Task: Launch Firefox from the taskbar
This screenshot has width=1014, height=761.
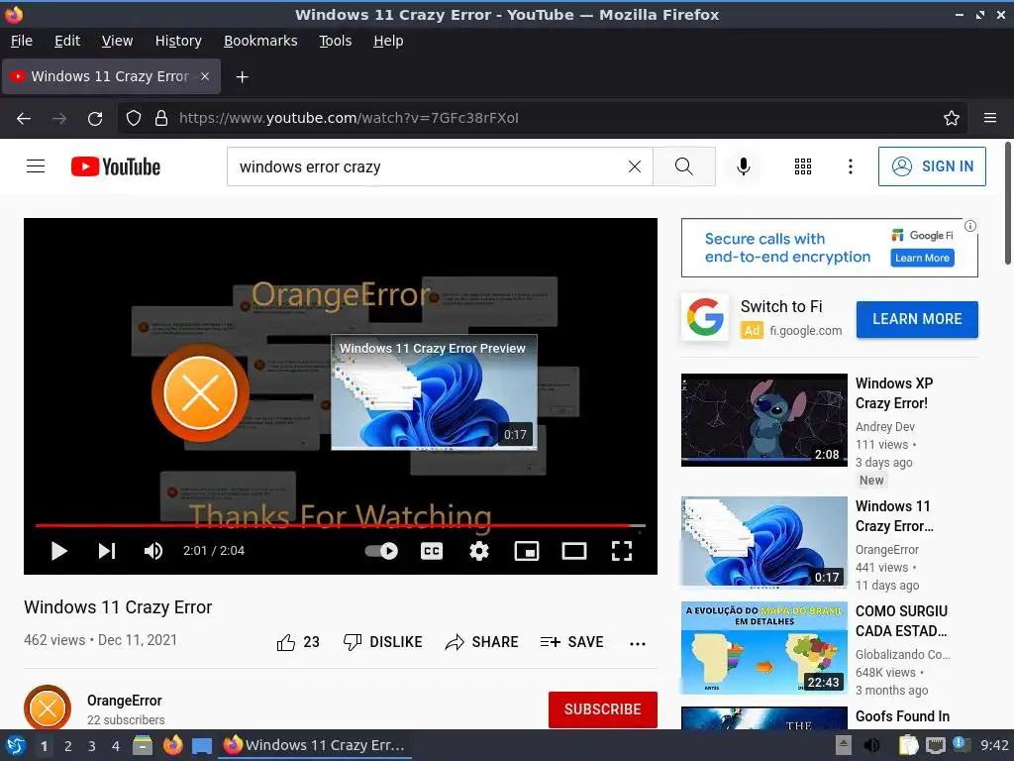Action: [x=172, y=745]
